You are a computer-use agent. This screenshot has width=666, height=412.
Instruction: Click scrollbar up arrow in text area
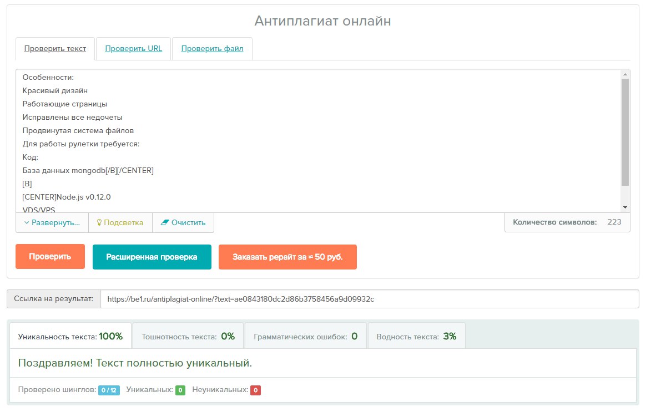pos(625,74)
